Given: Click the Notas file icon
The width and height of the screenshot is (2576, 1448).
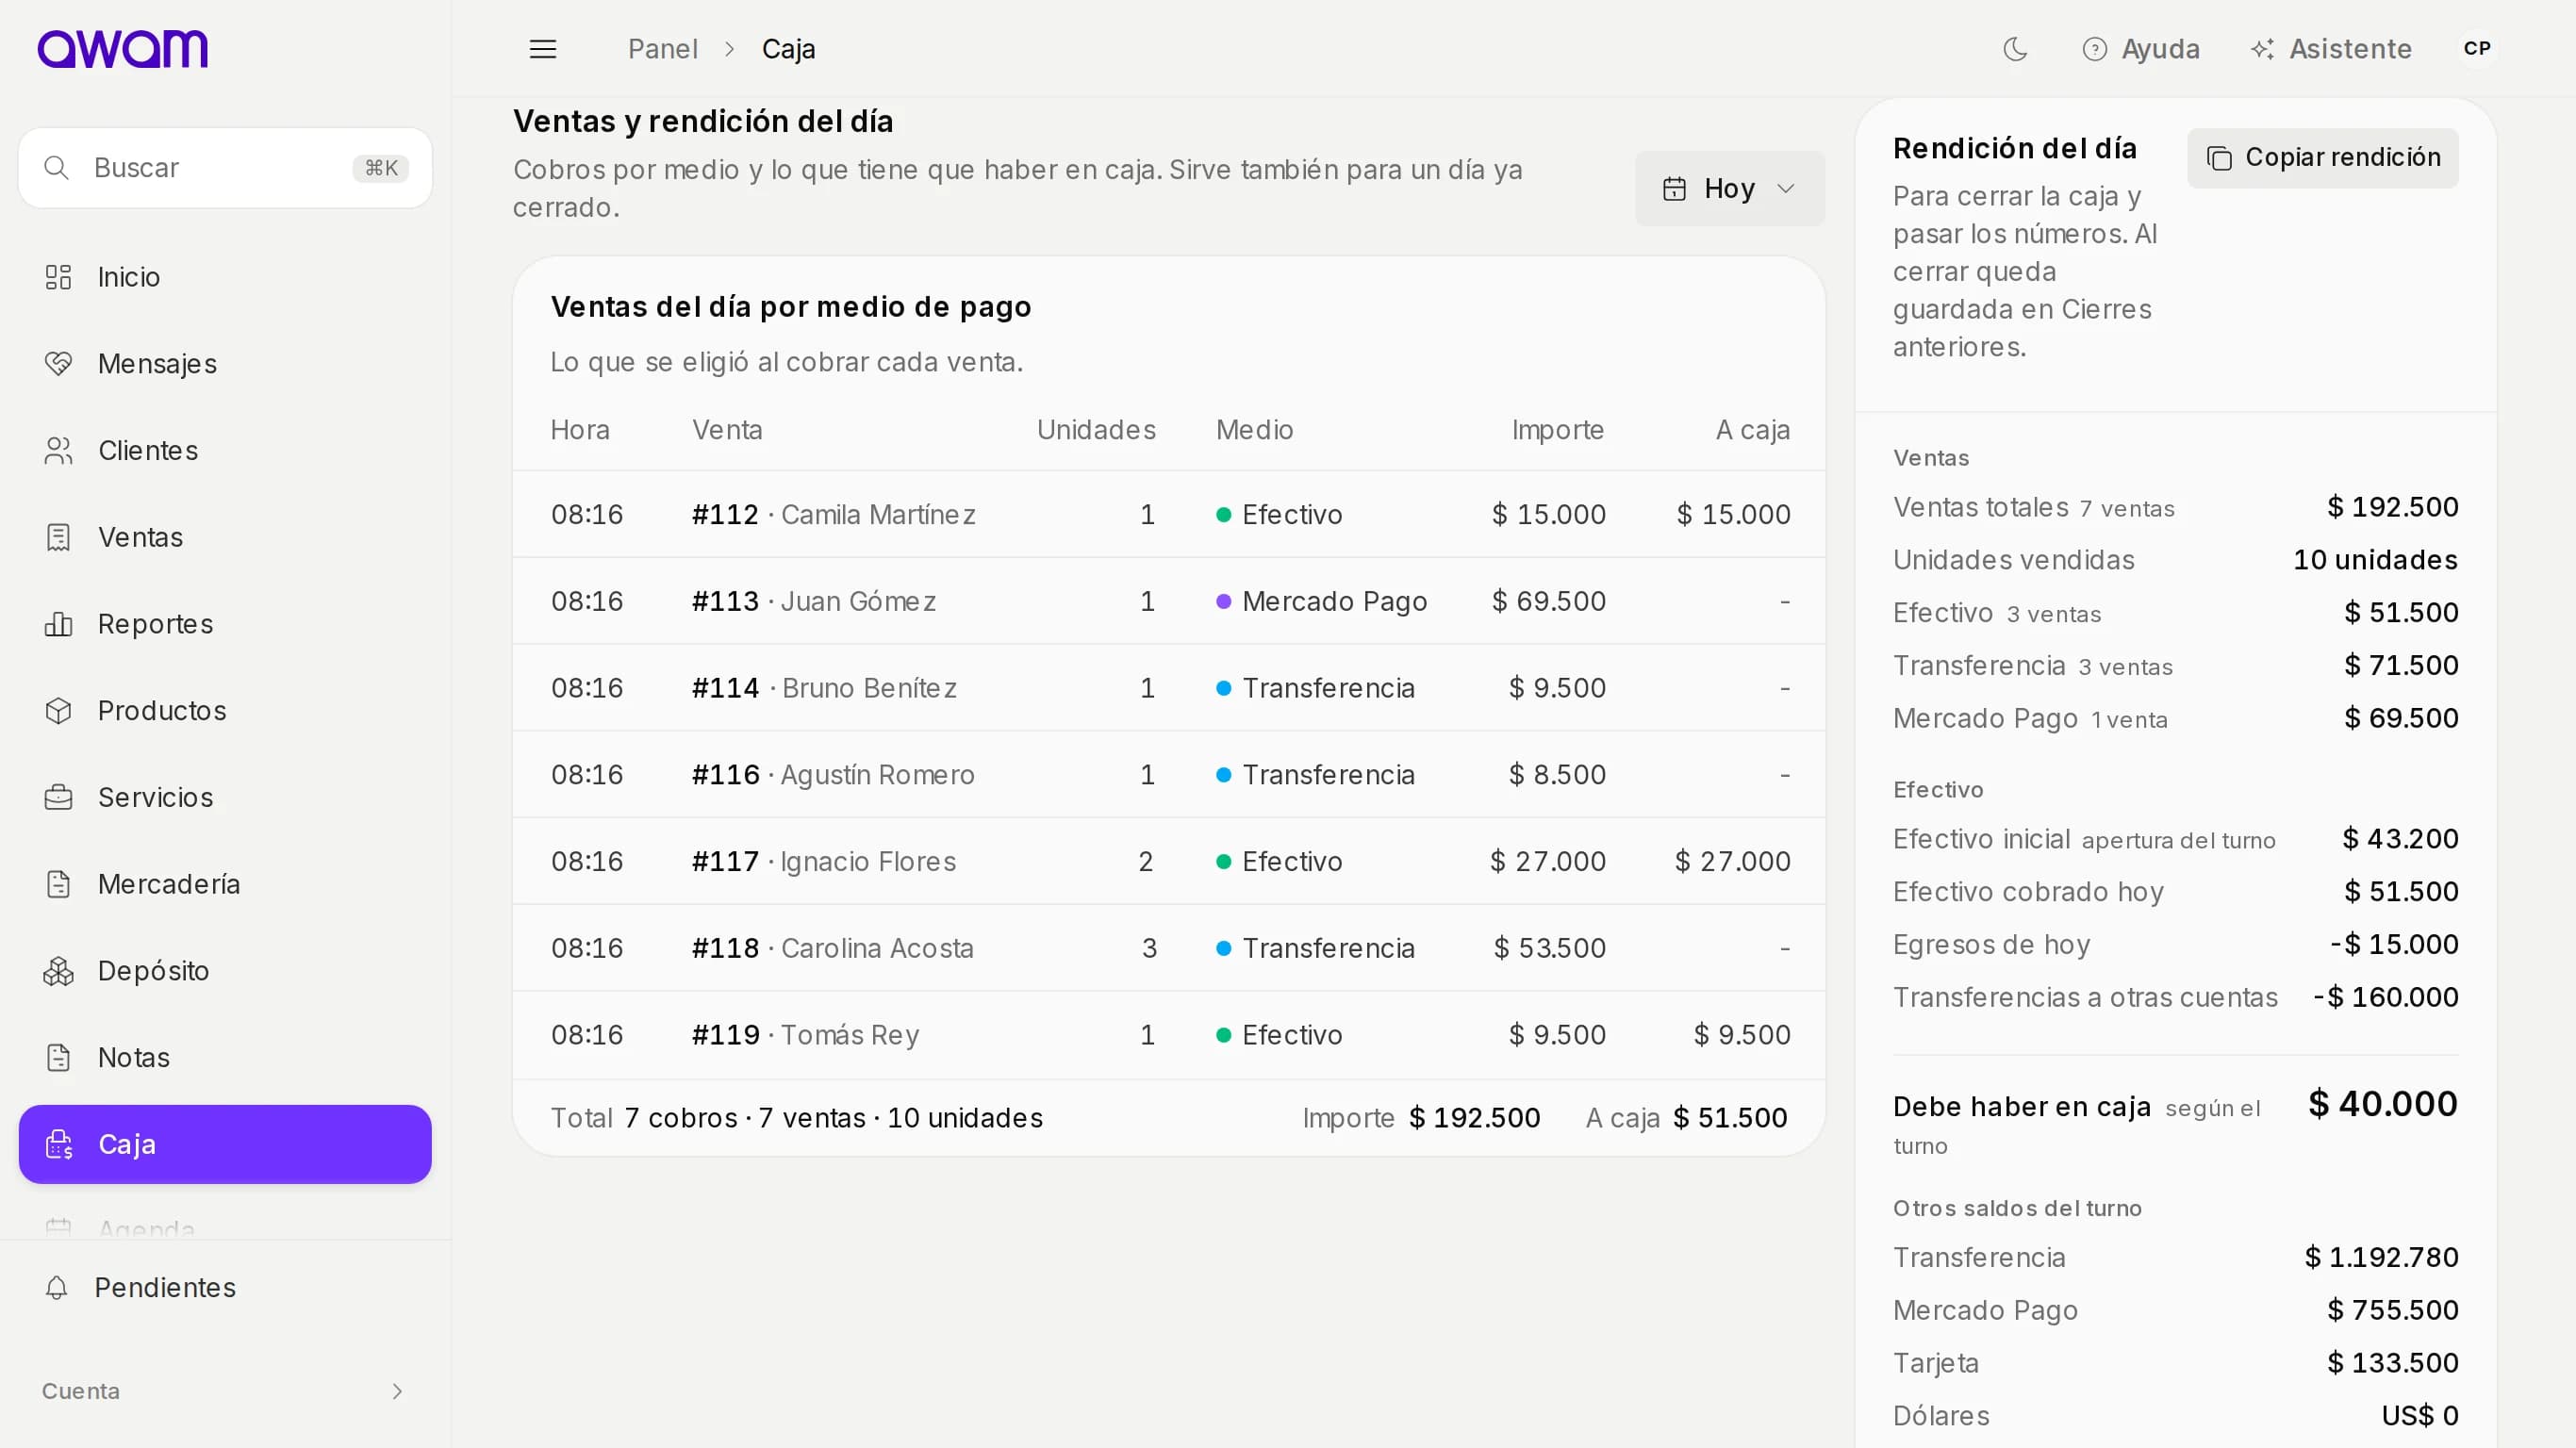Looking at the screenshot, I should 59,1057.
